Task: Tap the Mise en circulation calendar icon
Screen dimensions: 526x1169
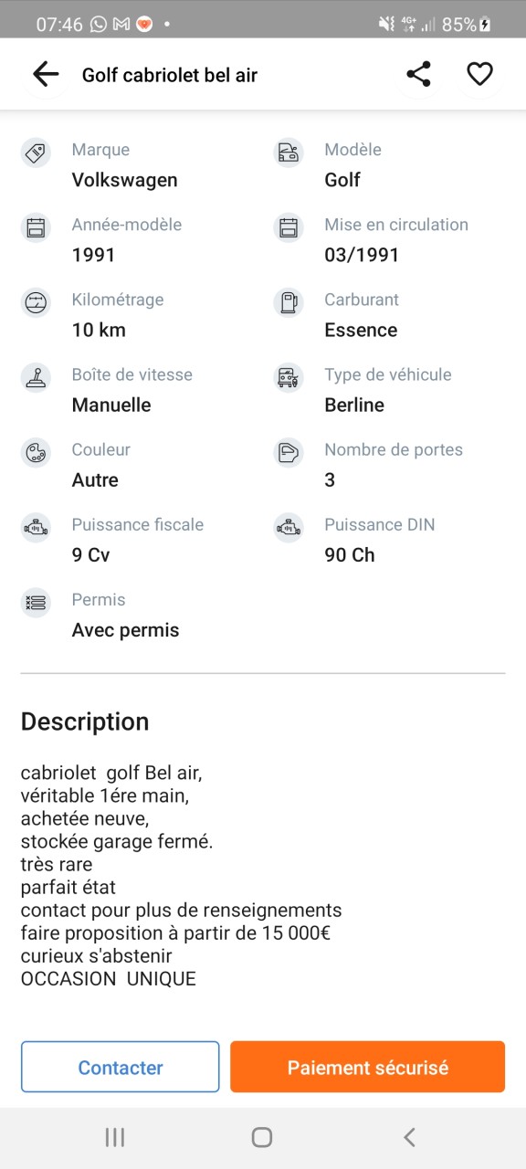Action: coord(289,227)
